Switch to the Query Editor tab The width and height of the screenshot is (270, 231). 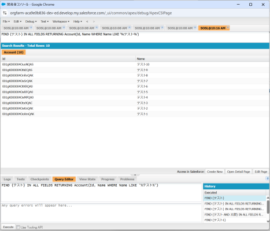pos(64,179)
